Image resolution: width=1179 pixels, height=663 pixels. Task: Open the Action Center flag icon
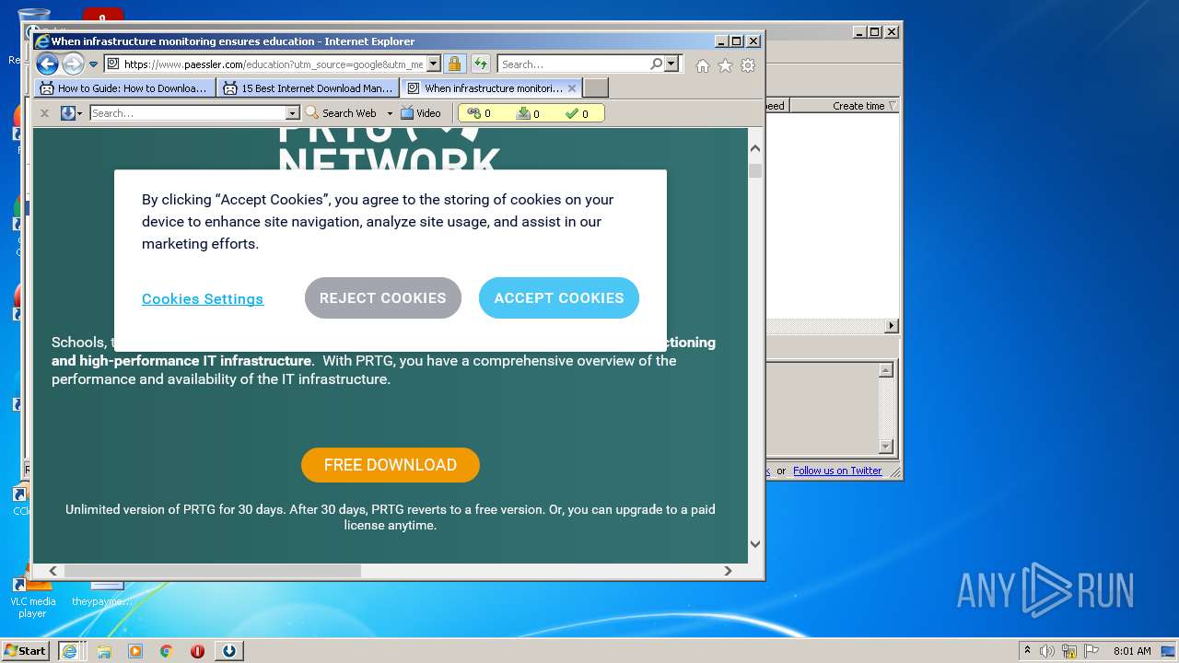pyautogui.click(x=1091, y=651)
